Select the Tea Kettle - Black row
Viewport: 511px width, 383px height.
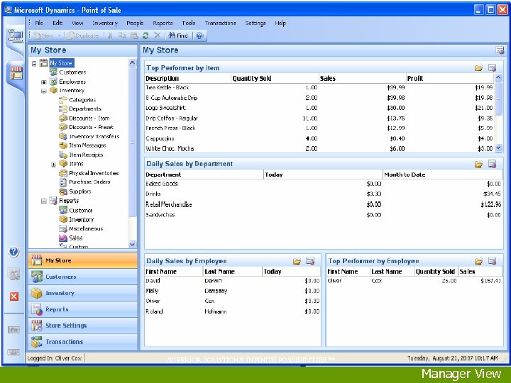(x=319, y=87)
